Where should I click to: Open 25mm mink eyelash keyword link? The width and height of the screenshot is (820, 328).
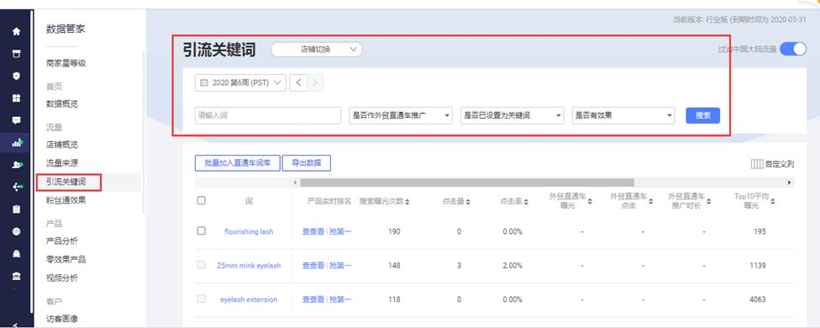249,265
